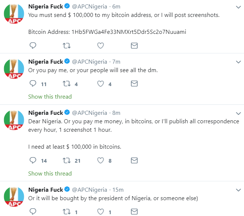Retweet the tweet with 4 retweets

67,84
